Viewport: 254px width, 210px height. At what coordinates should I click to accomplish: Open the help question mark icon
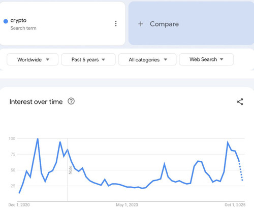[71, 101]
